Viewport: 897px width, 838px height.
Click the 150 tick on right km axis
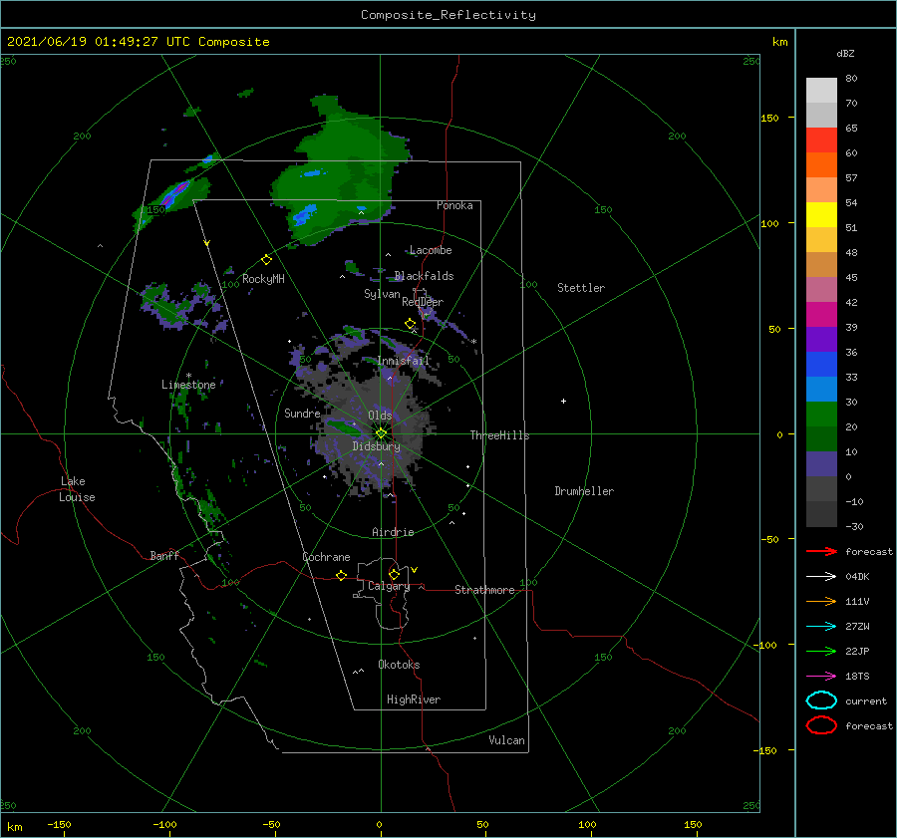769,118
